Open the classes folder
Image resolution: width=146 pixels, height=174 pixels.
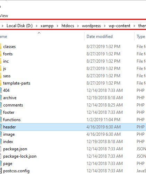point(9,47)
